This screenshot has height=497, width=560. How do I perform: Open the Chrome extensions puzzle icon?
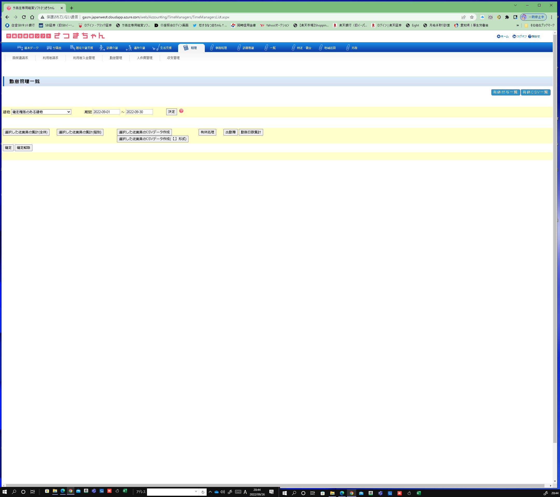(x=507, y=17)
